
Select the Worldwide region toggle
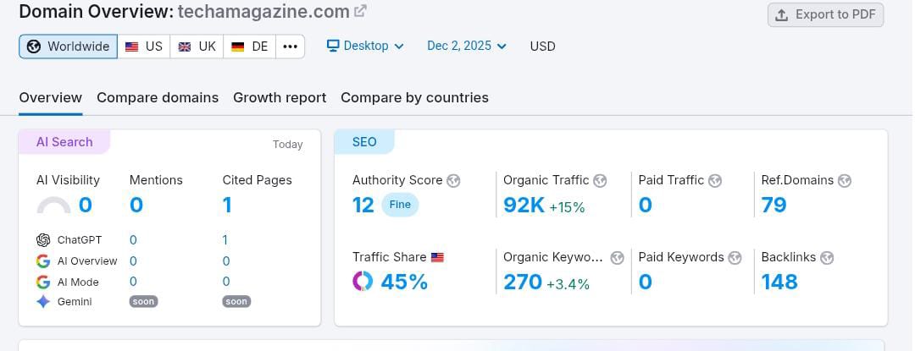click(x=69, y=47)
